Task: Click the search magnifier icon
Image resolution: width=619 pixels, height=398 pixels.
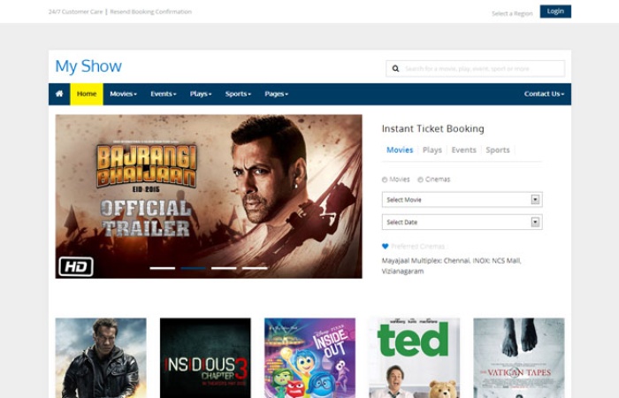Action: click(x=395, y=69)
